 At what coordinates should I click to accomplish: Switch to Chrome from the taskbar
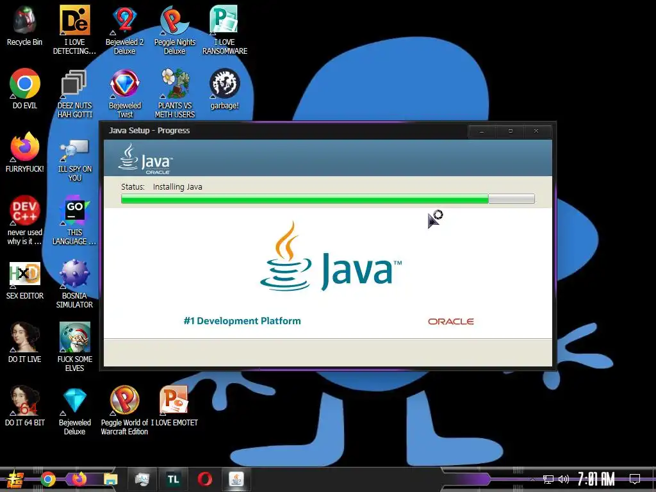47,479
